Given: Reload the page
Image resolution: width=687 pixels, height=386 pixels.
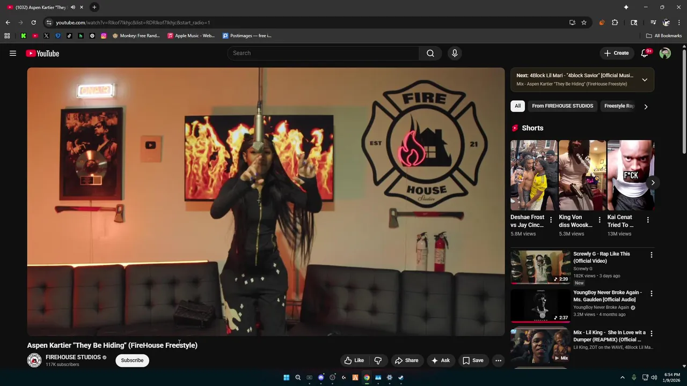Looking at the screenshot, I should [x=33, y=23].
